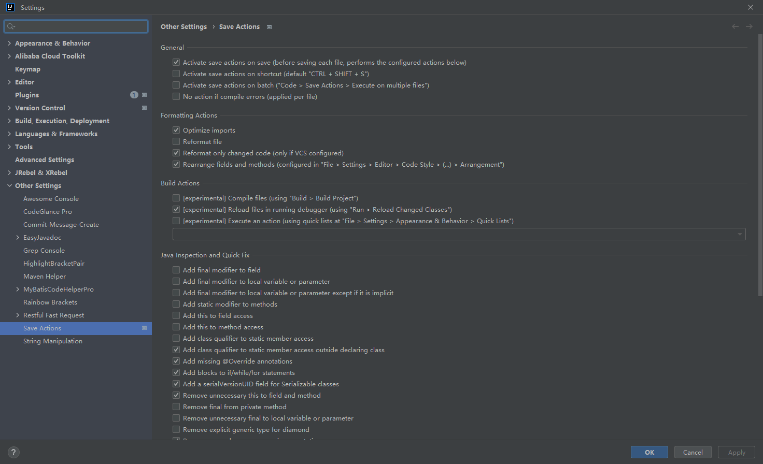
Task: Open Rainbow Brackets settings page
Action: (x=50, y=302)
